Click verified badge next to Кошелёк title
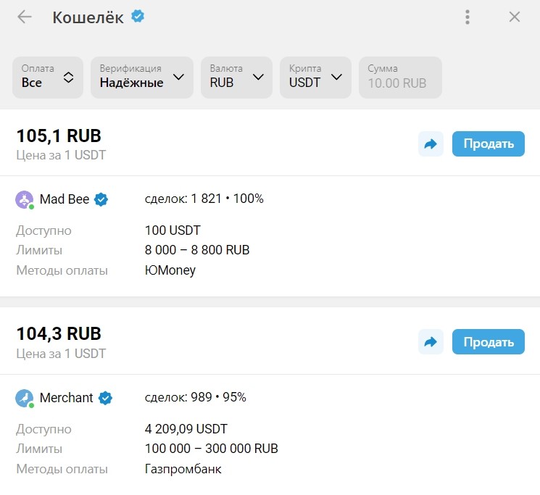Screen dimensions: 540x495 138,16
